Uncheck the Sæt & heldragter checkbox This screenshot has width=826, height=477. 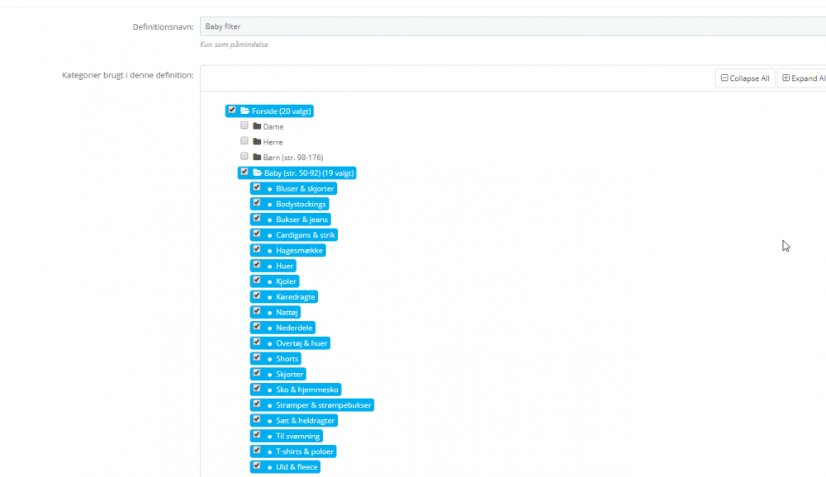click(x=257, y=419)
